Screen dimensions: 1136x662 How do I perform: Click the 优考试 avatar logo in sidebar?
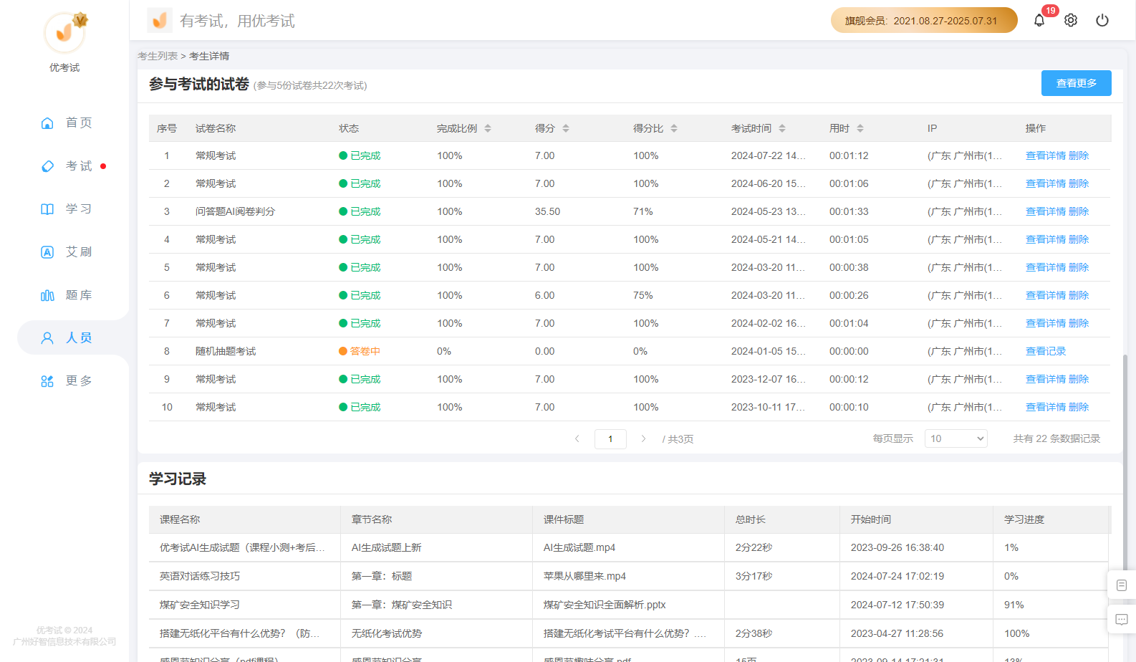click(64, 32)
